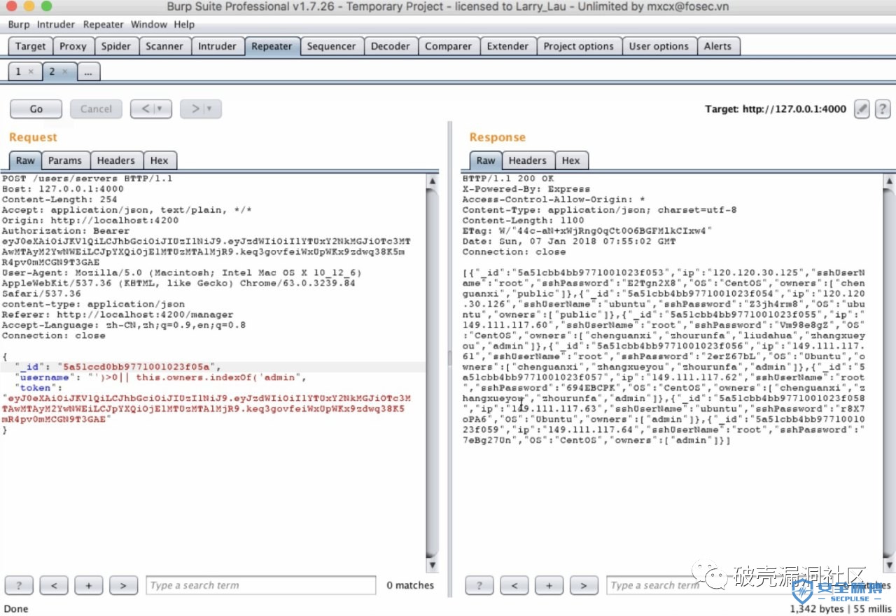Close Repeater tab 1
The height and width of the screenshot is (616, 896).
[30, 71]
